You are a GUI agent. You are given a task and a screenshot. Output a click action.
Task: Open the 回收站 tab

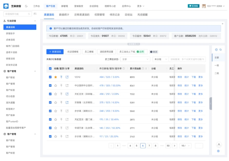(128, 15)
